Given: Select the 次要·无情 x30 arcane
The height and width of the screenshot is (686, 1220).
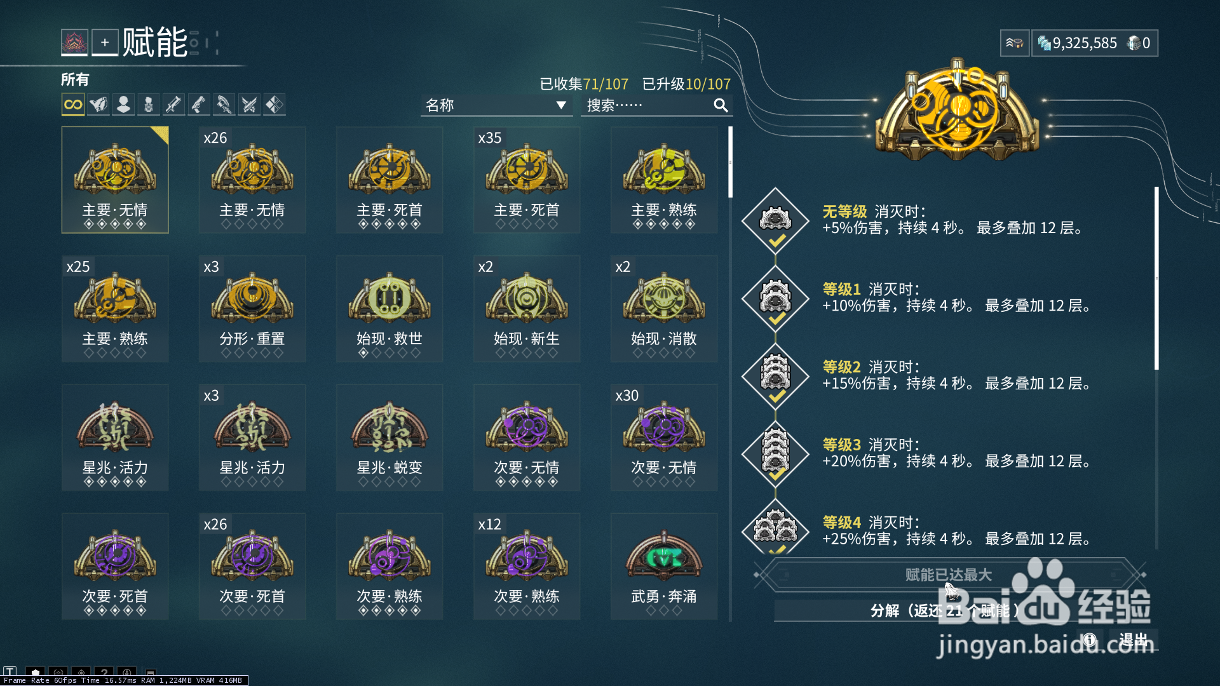Looking at the screenshot, I should point(664,438).
